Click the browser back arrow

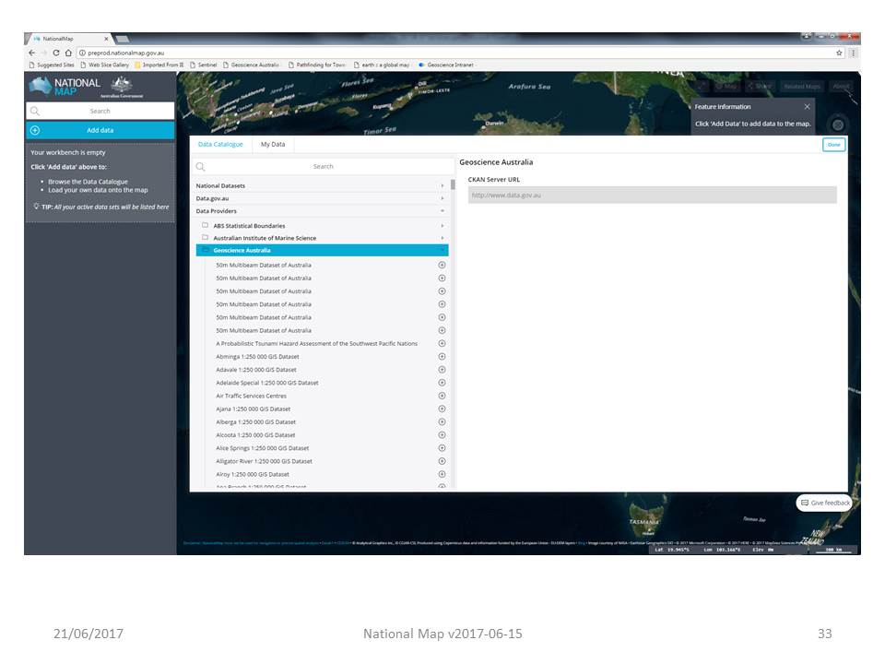[x=32, y=53]
